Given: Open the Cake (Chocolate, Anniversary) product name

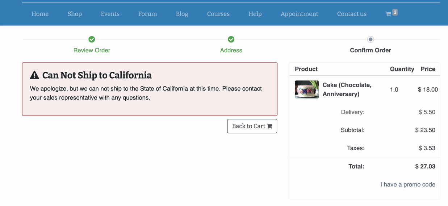Looking at the screenshot, I should pos(347,89).
